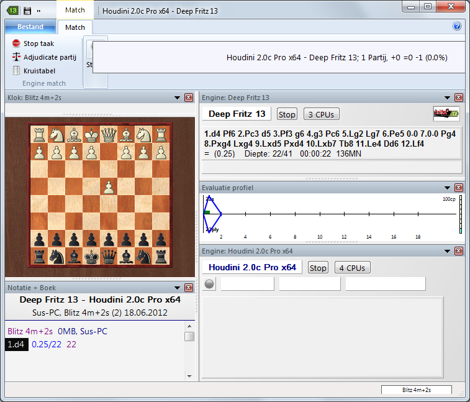Open help with the blue question mark

click(x=457, y=27)
